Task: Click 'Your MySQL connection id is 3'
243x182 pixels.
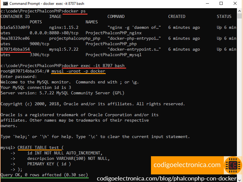Action: pyautogui.click(x=36, y=88)
